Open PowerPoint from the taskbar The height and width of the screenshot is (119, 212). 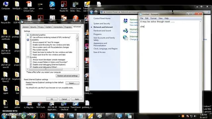[x=62, y=116]
